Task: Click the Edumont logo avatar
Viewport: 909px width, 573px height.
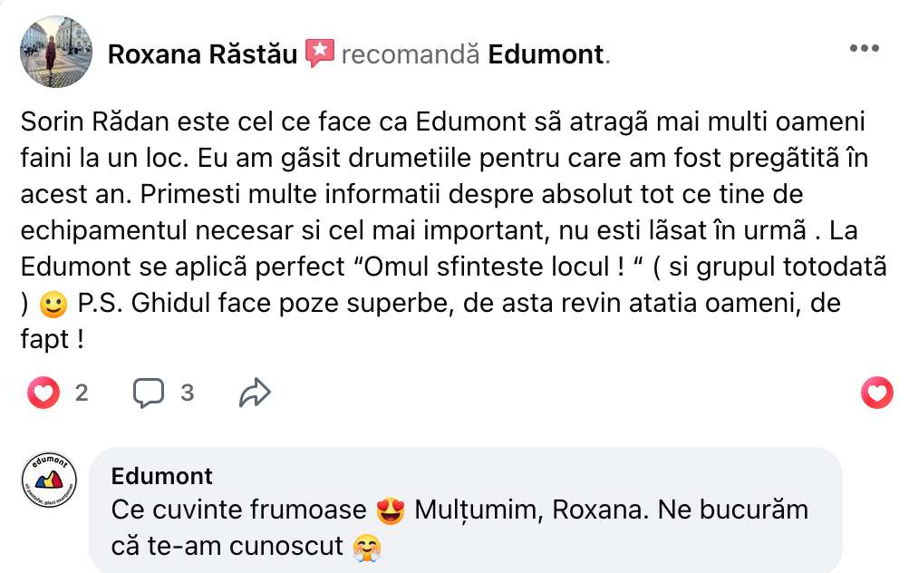Action: pos(49,479)
